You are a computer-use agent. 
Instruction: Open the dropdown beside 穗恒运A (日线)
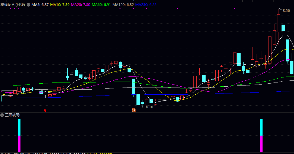click(x=28, y=5)
